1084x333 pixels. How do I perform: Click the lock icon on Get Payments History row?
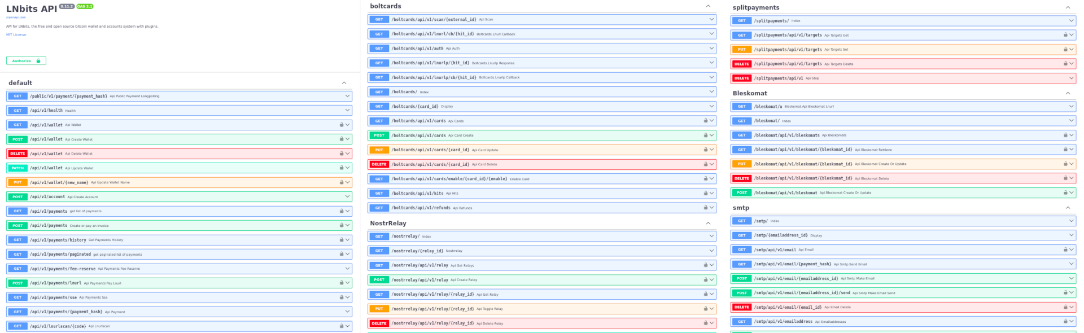(x=342, y=240)
